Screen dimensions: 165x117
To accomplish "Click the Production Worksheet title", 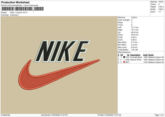I will [15, 2].
